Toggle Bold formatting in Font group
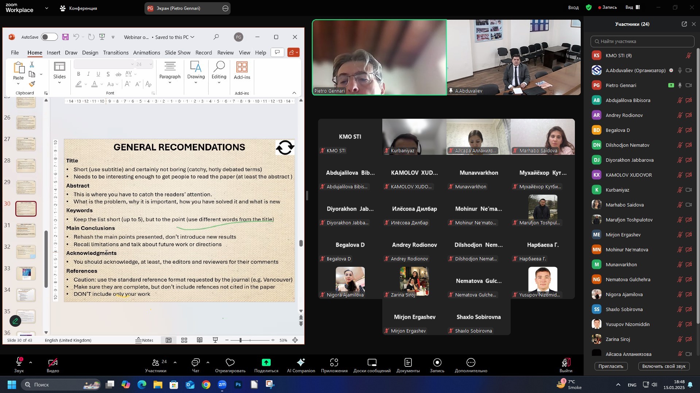This screenshot has width=700, height=393. (78, 74)
